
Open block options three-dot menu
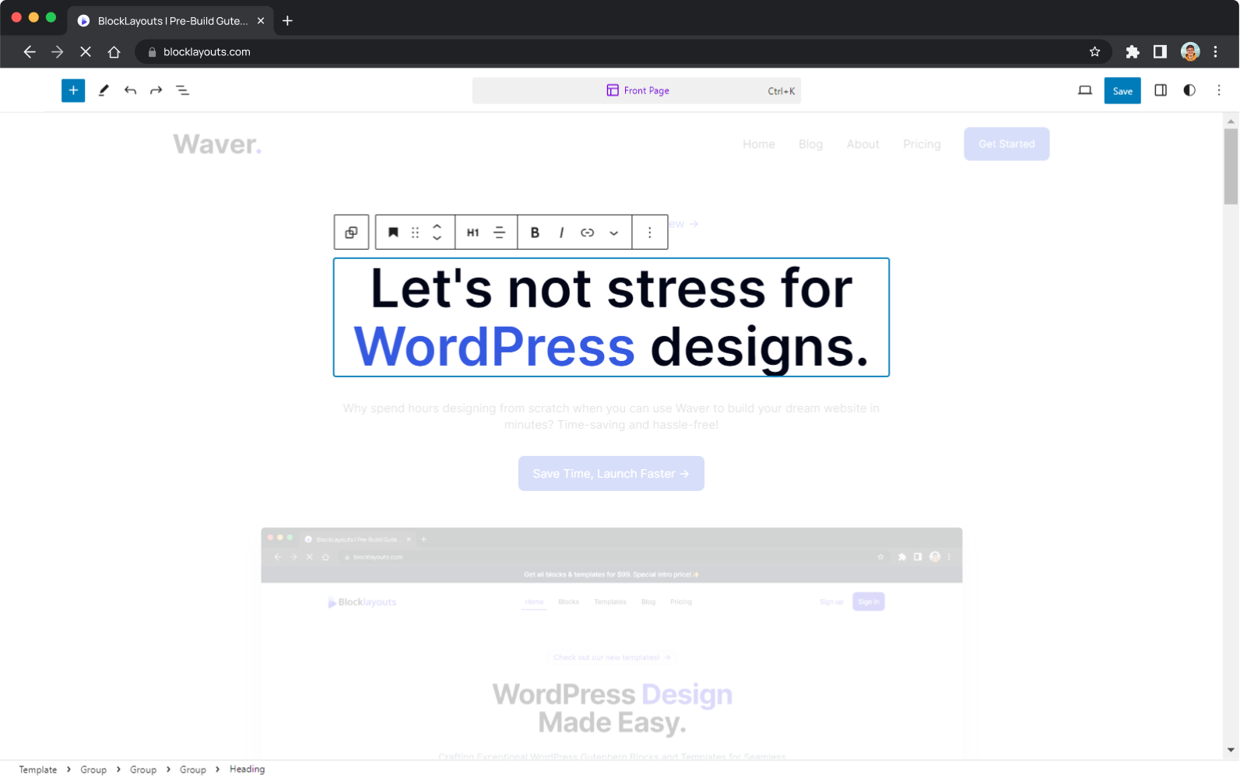(650, 233)
